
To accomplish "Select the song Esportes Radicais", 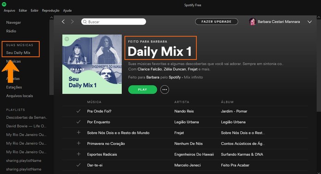I will 102,154.
